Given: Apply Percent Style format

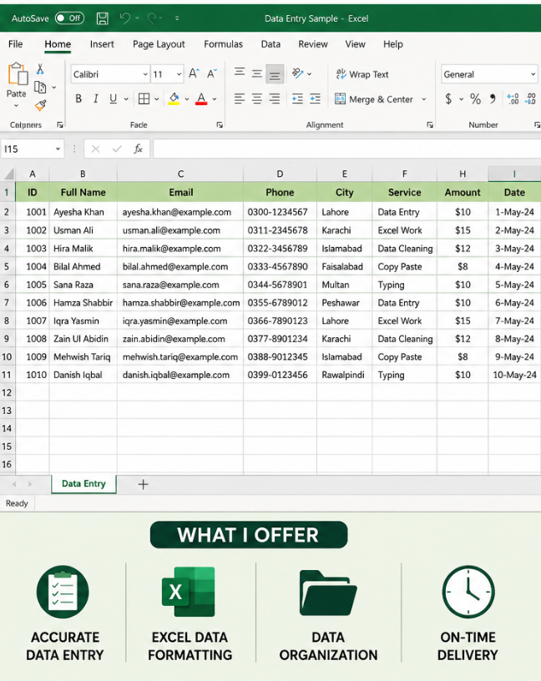Looking at the screenshot, I should pyautogui.click(x=475, y=99).
